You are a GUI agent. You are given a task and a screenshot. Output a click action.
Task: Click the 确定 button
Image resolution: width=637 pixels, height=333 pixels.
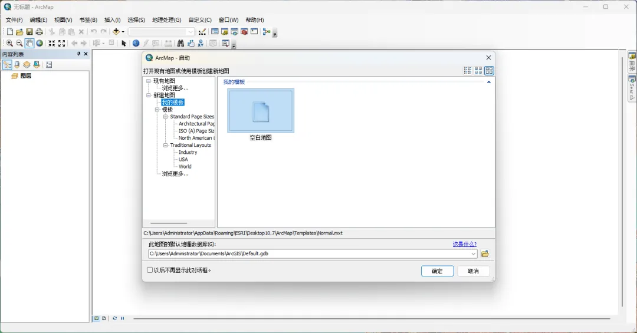coord(437,271)
